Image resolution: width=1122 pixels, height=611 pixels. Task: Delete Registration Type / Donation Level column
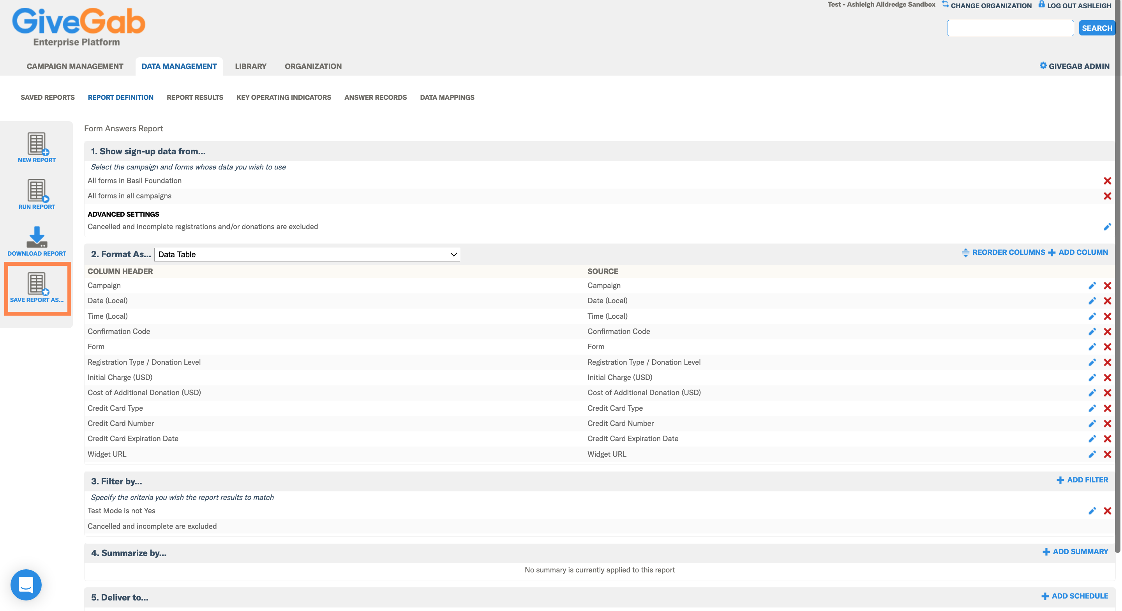[x=1107, y=362]
